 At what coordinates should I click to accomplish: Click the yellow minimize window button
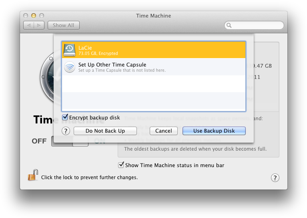coord(34,16)
